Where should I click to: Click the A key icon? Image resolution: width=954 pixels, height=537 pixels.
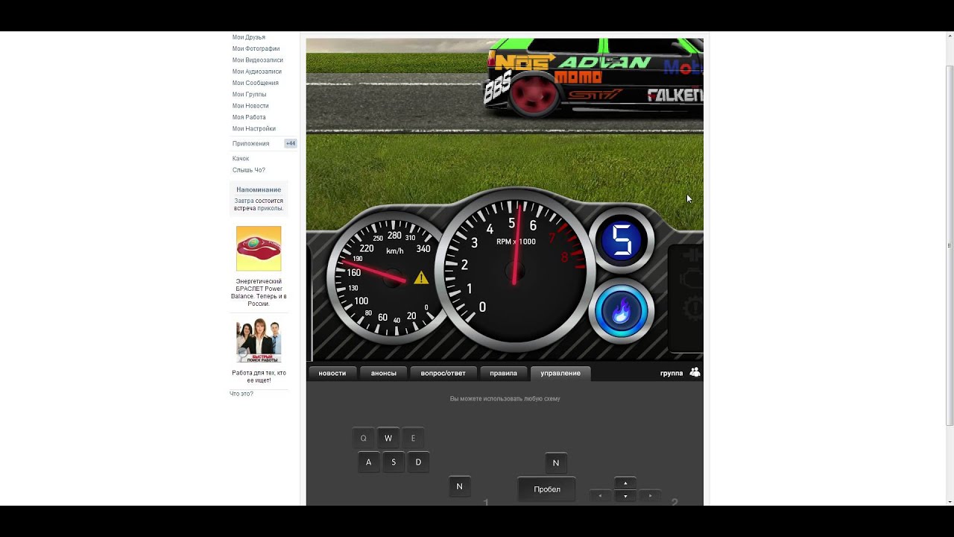click(368, 462)
